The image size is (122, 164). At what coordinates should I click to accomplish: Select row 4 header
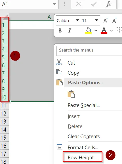coord(4,49)
